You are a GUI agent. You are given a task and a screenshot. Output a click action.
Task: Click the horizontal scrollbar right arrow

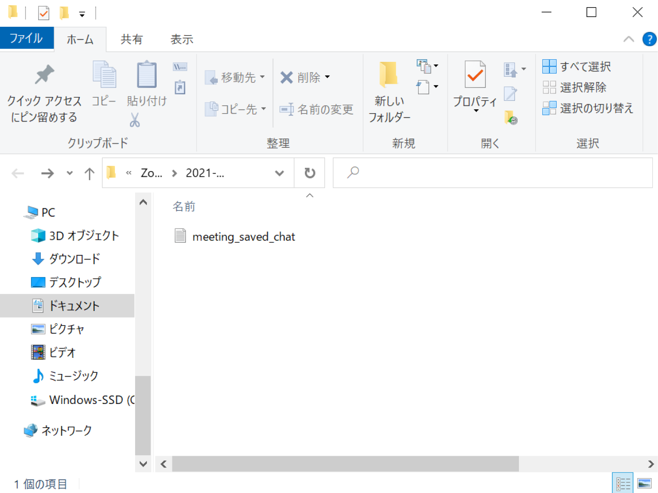click(x=651, y=464)
